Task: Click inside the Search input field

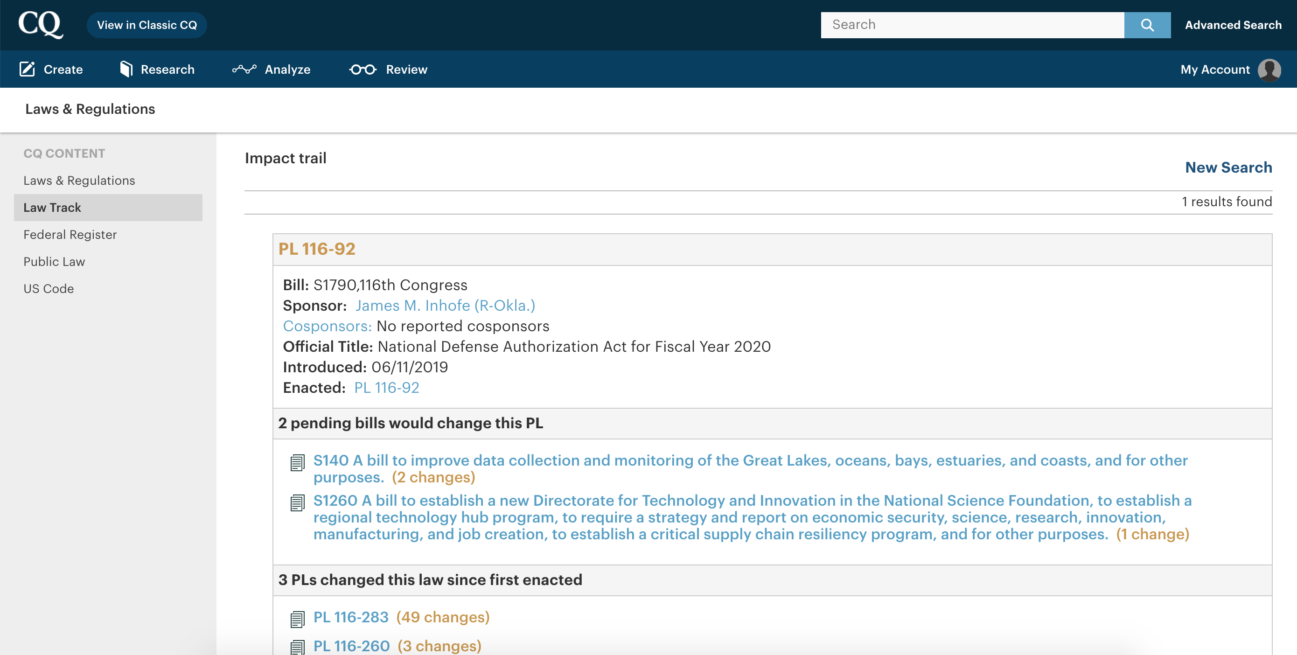Action: tap(972, 25)
